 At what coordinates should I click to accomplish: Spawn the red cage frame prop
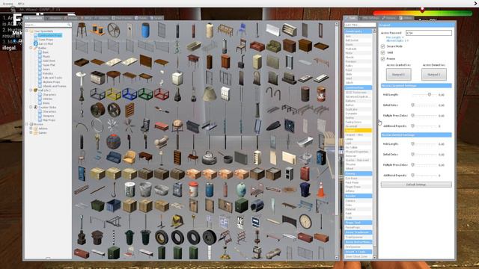click(162, 93)
